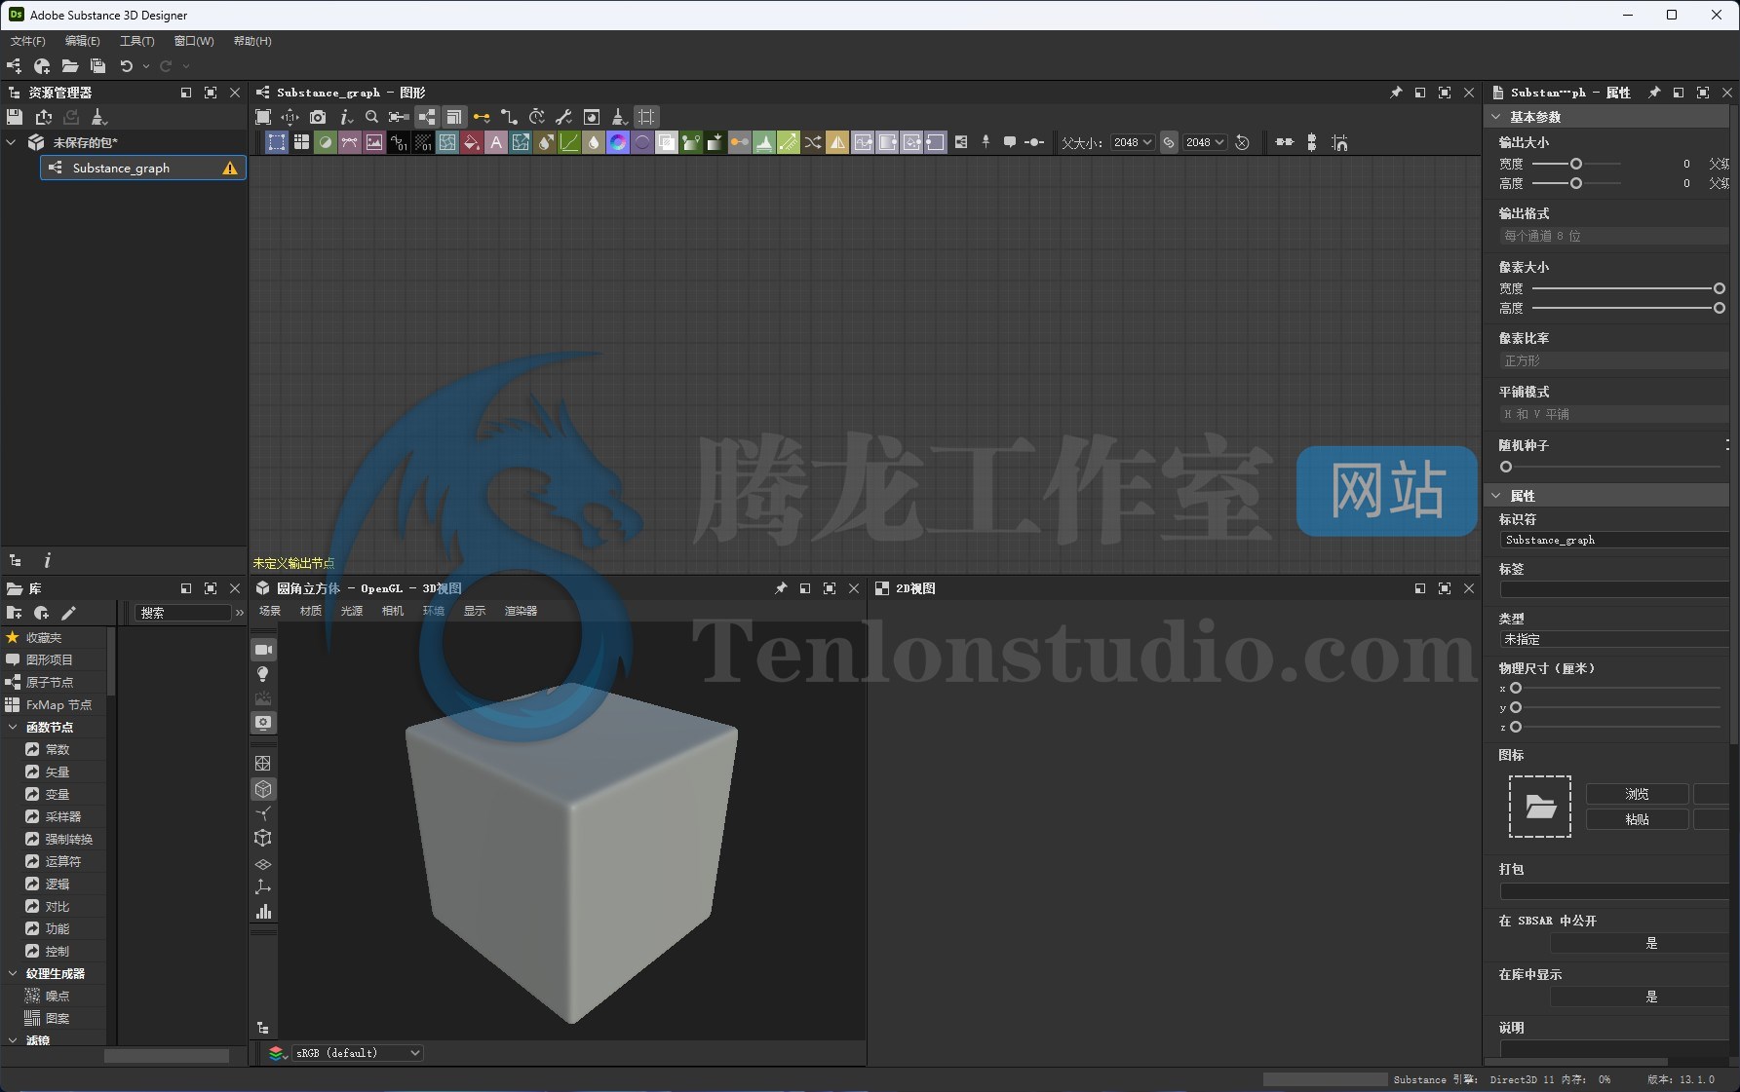
Task: Open the parent size height 2048 dropdown
Action: [1205, 142]
